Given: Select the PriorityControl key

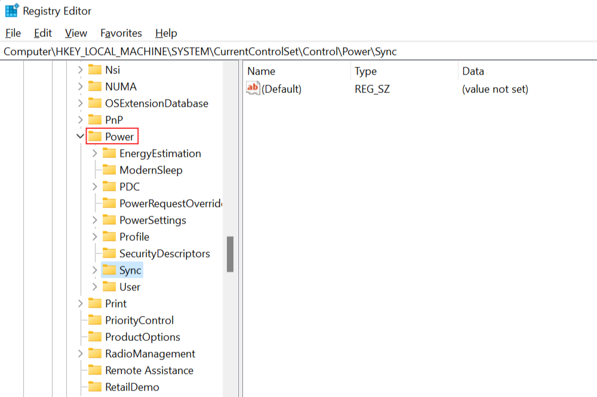Looking at the screenshot, I should 139,321.
